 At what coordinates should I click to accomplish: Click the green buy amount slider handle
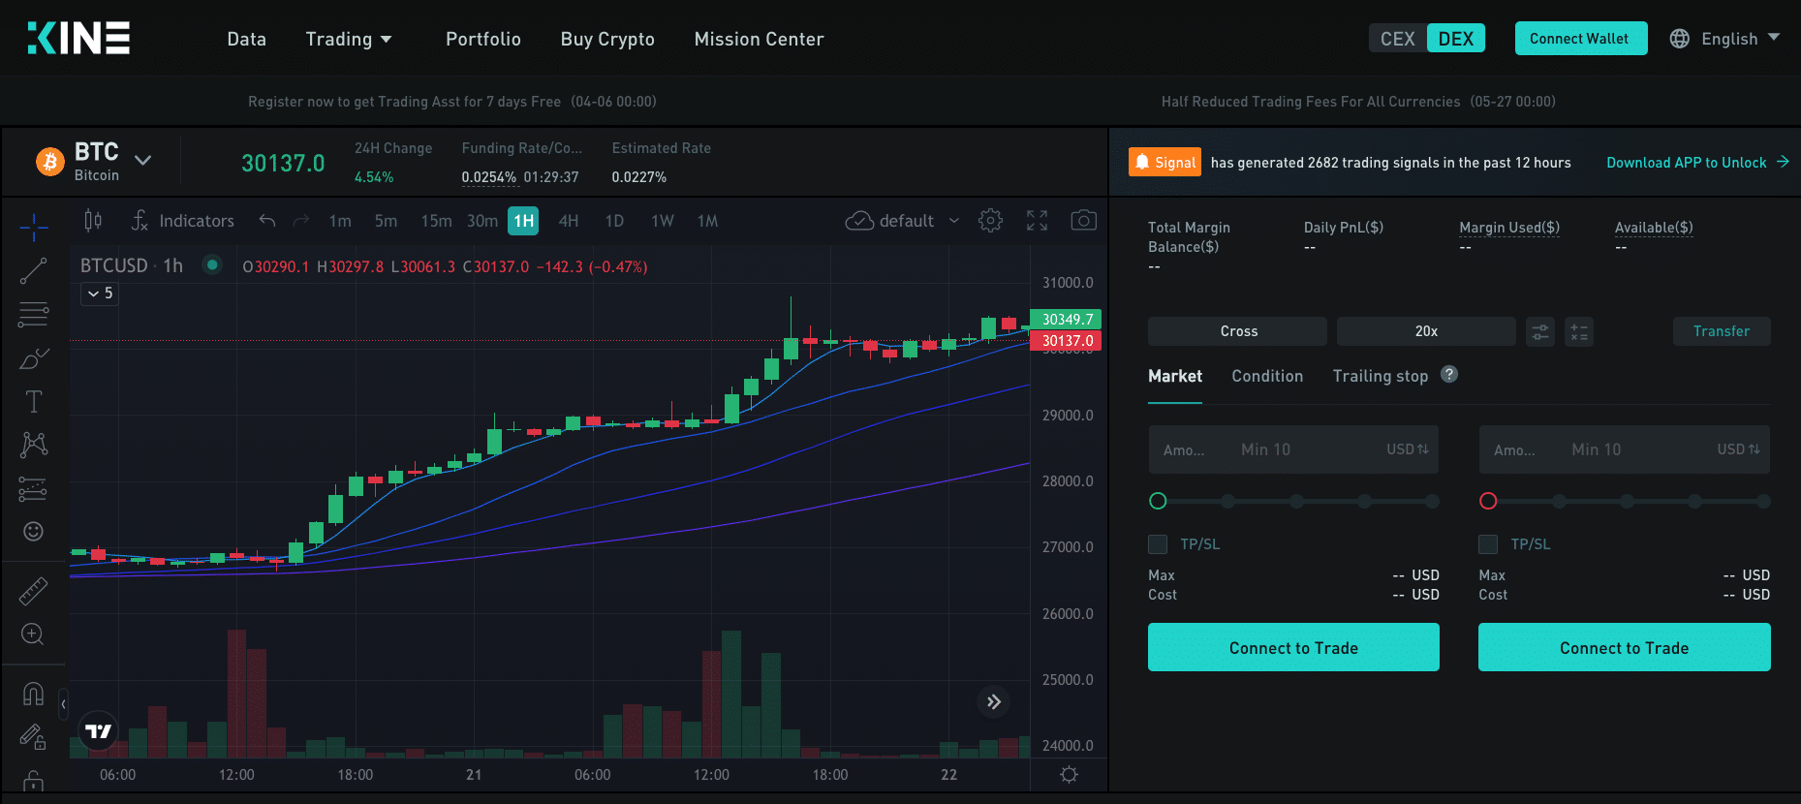click(x=1158, y=501)
